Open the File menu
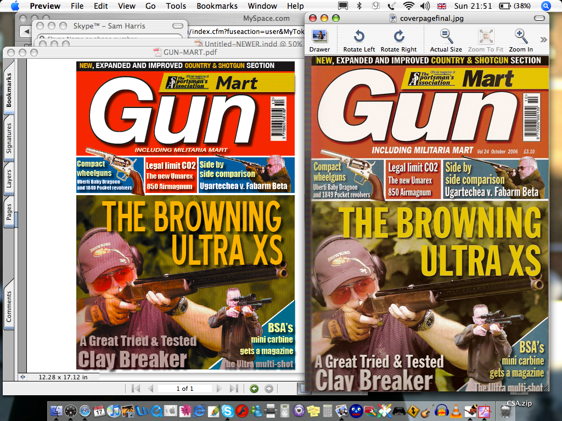The image size is (562, 421). [77, 5]
